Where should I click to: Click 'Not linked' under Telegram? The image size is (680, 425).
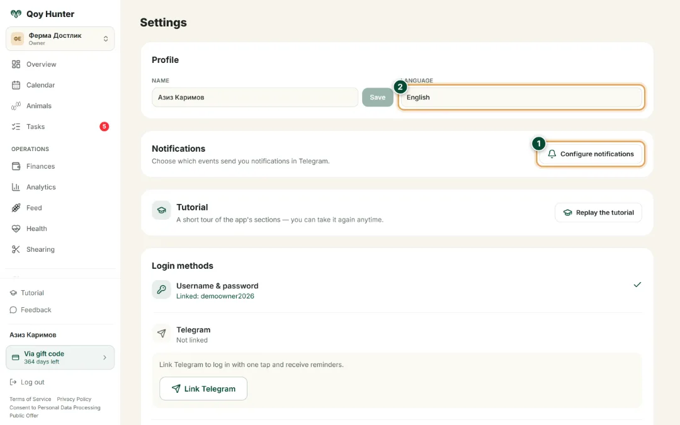point(191,340)
